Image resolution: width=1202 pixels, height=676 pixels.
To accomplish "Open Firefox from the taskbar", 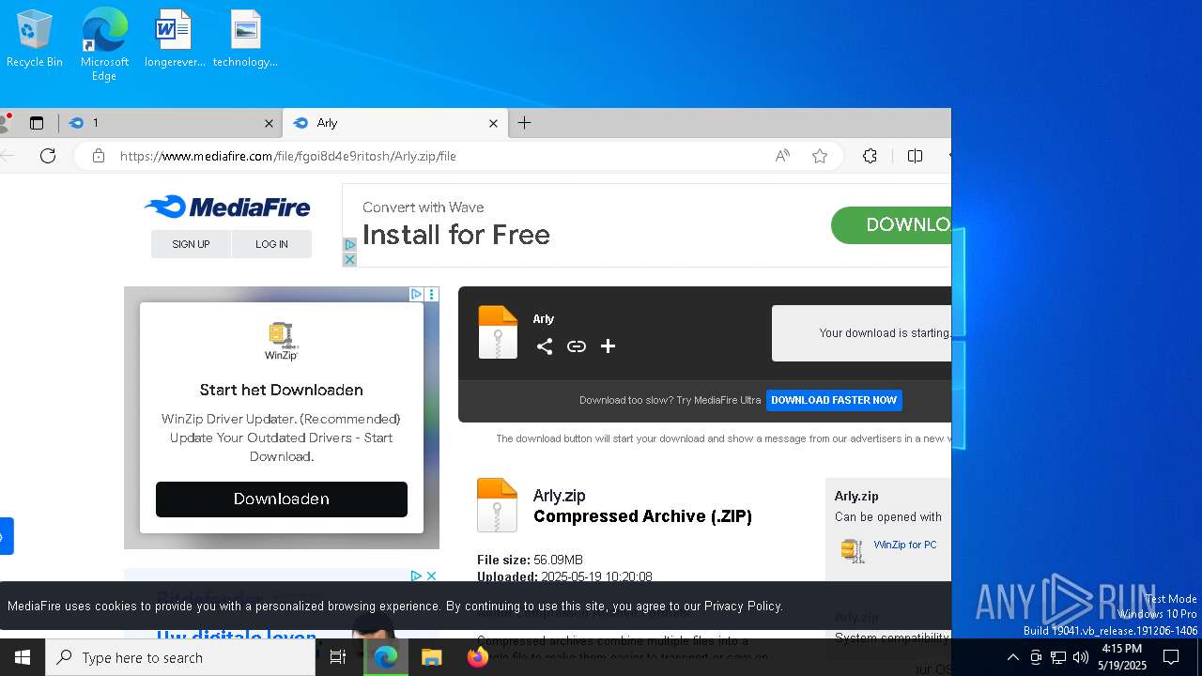I will [x=477, y=657].
